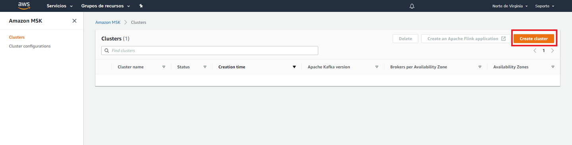Open the Soporte dropdown menu
The image size is (572, 145).
[x=545, y=6]
